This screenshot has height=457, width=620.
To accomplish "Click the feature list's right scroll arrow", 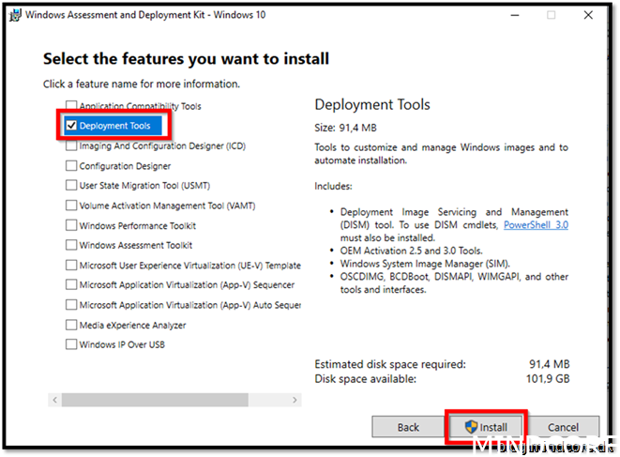I will pyautogui.click(x=295, y=400).
